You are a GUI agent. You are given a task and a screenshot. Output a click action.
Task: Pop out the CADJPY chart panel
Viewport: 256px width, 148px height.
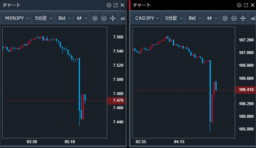pos(246,5)
